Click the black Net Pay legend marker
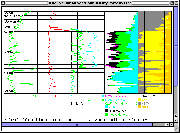This screenshot has width=180, height=133. (72, 104)
